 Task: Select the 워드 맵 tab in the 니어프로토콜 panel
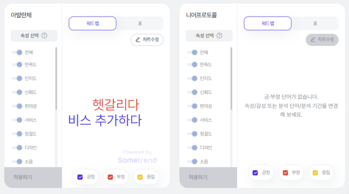pos(268,24)
